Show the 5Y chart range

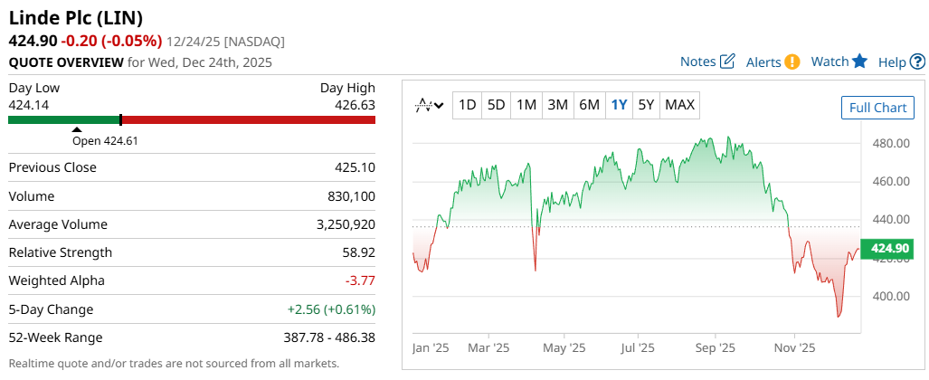(646, 105)
